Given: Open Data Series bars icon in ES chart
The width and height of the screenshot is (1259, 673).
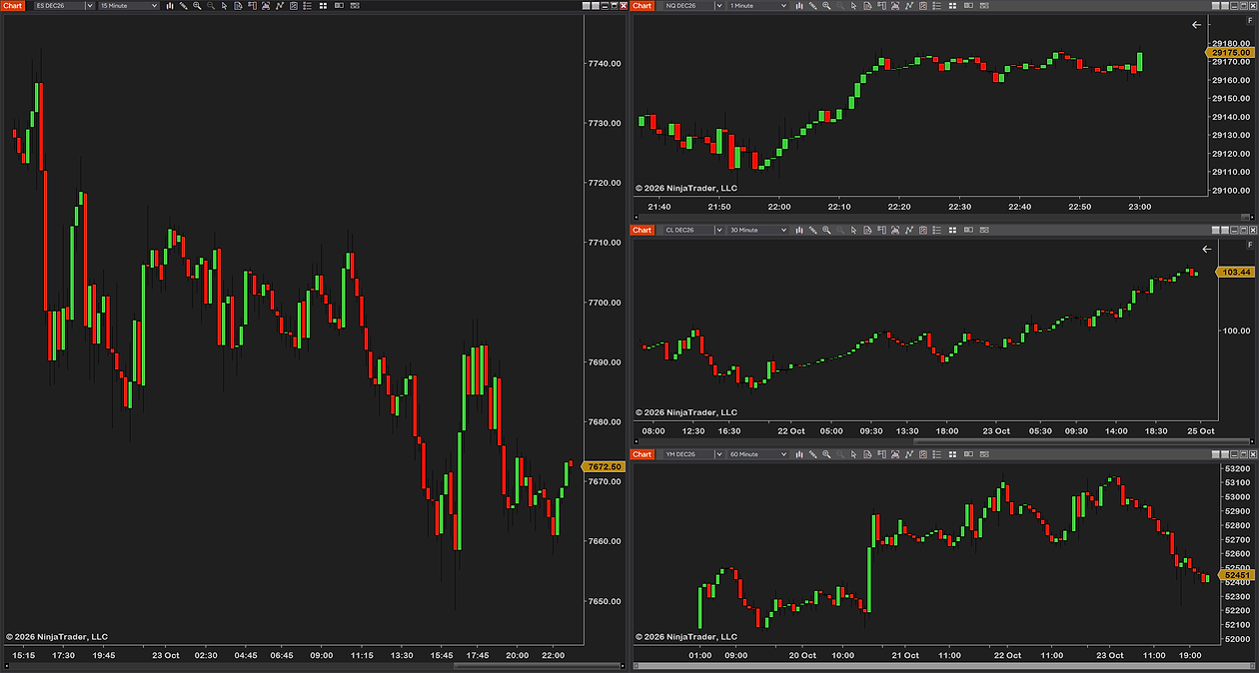Looking at the screenshot, I should pyautogui.click(x=170, y=6).
